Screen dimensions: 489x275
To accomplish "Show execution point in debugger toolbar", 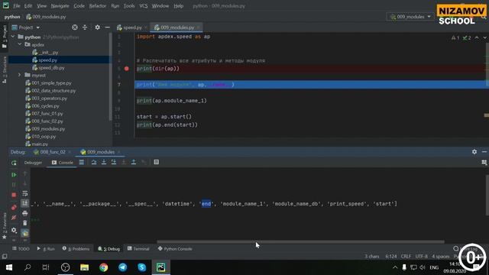I will coord(82,162).
